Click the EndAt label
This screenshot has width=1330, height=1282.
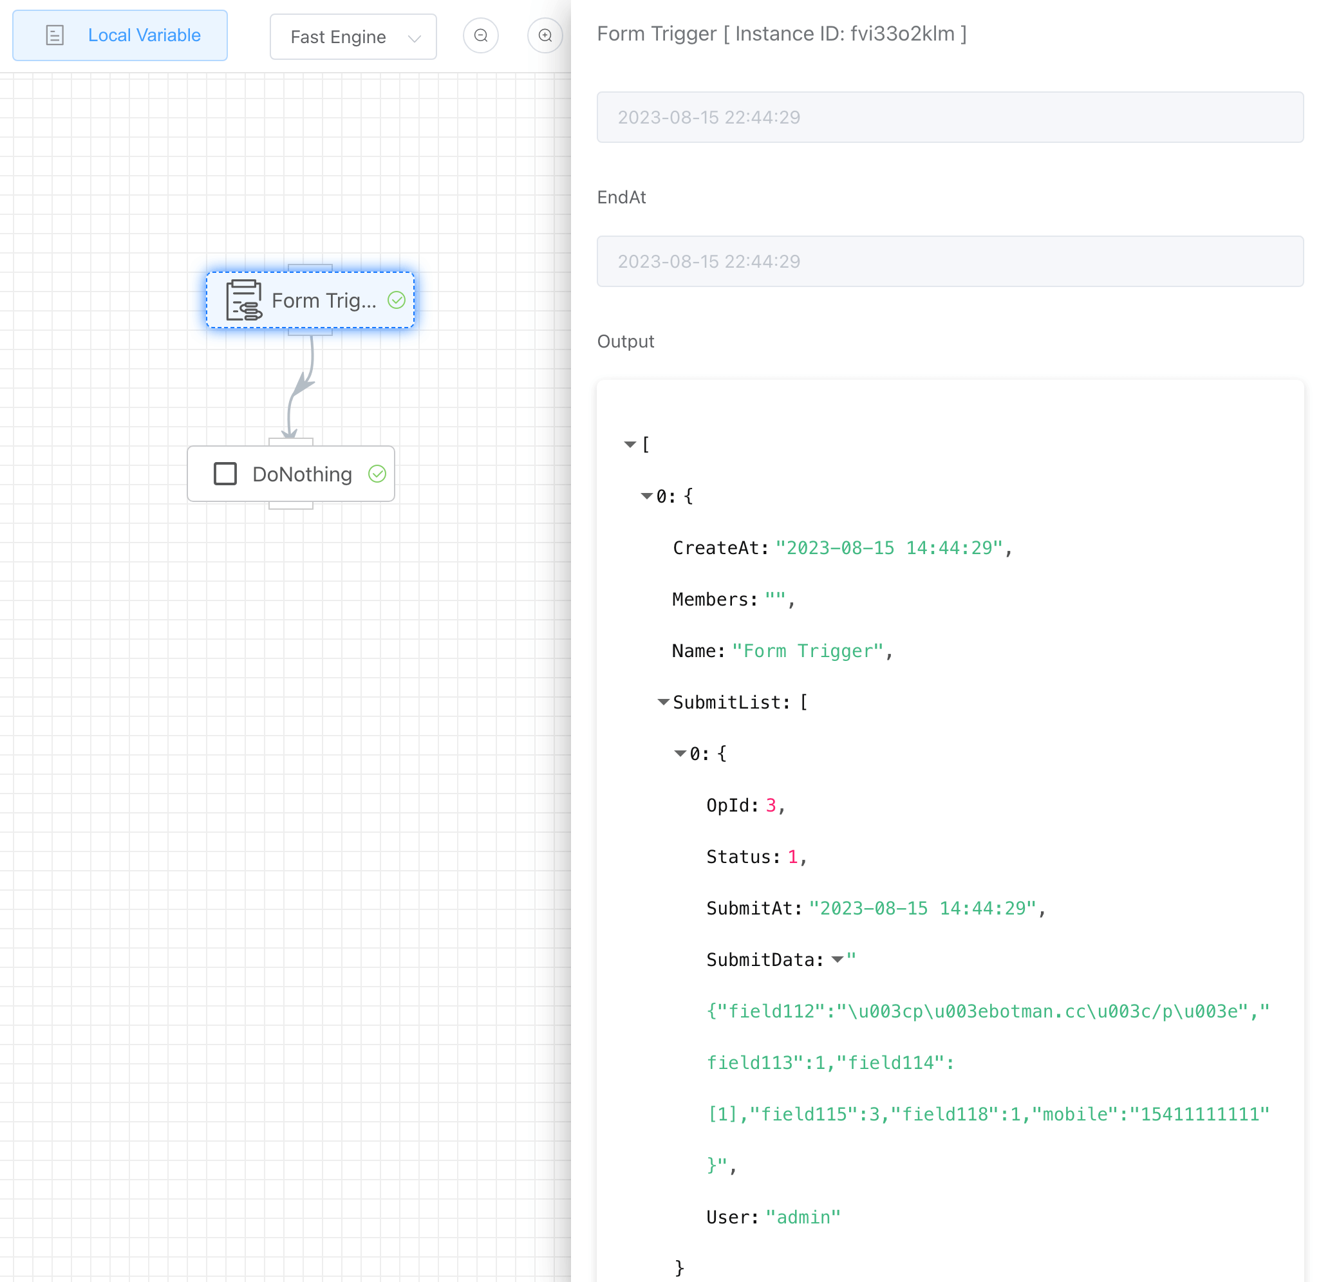point(622,198)
